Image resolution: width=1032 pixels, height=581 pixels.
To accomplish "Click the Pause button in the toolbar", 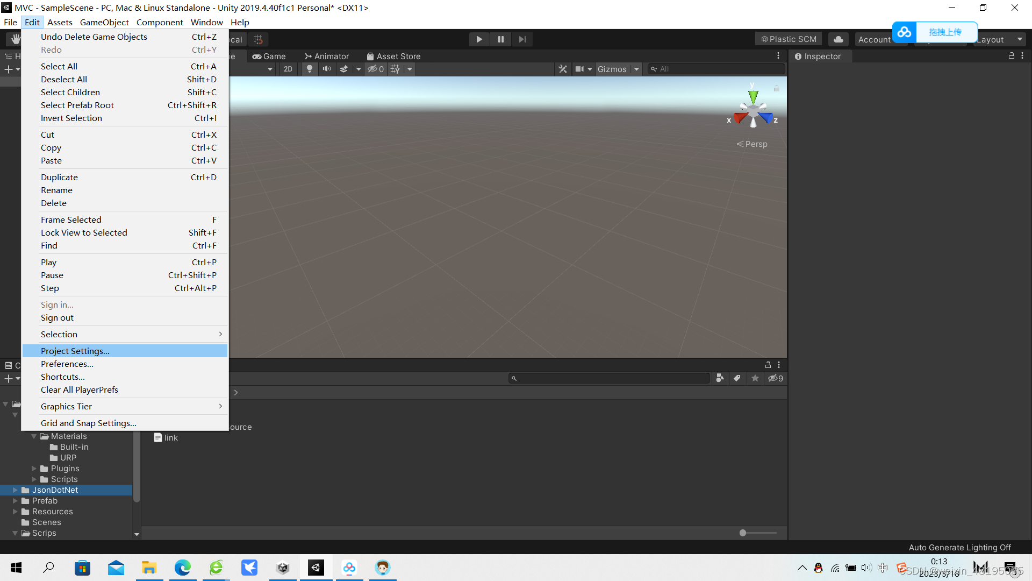I will (x=500, y=39).
